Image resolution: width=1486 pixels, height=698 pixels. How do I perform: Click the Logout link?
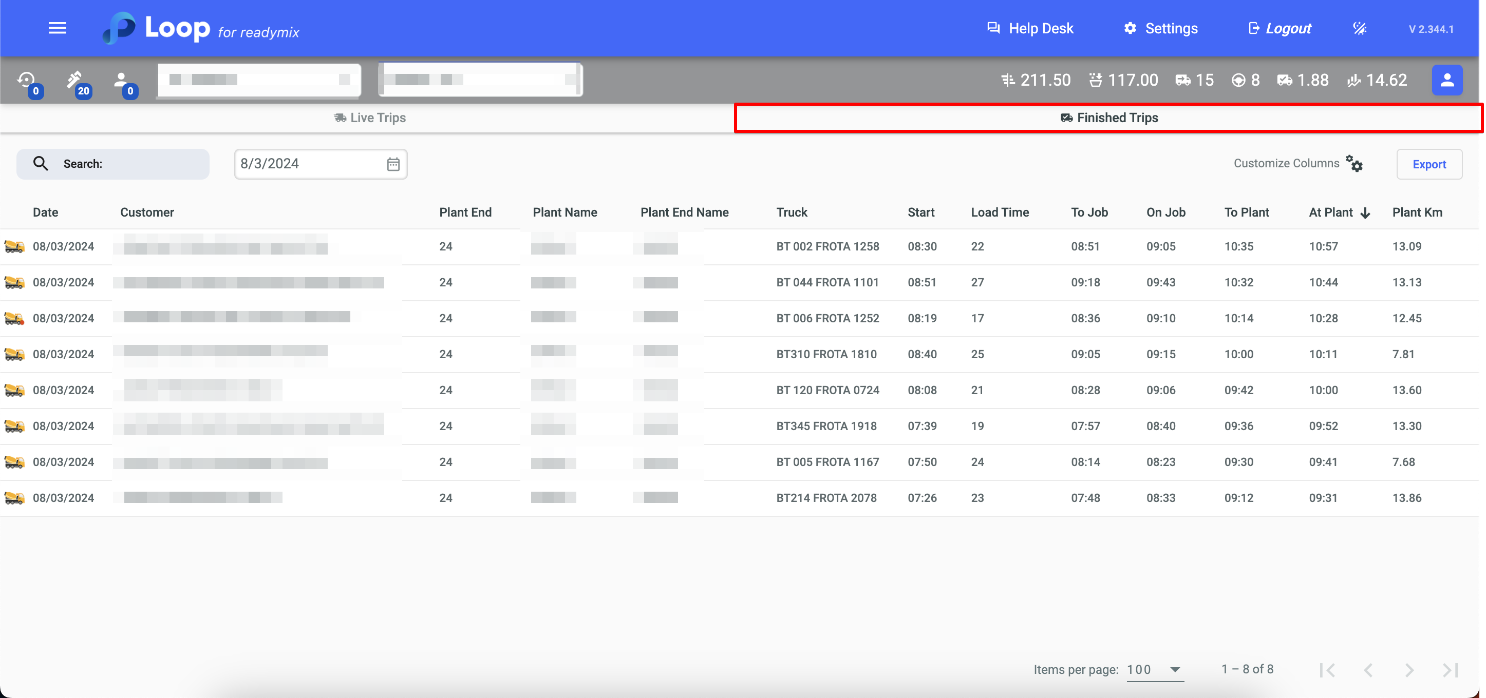click(x=1280, y=28)
